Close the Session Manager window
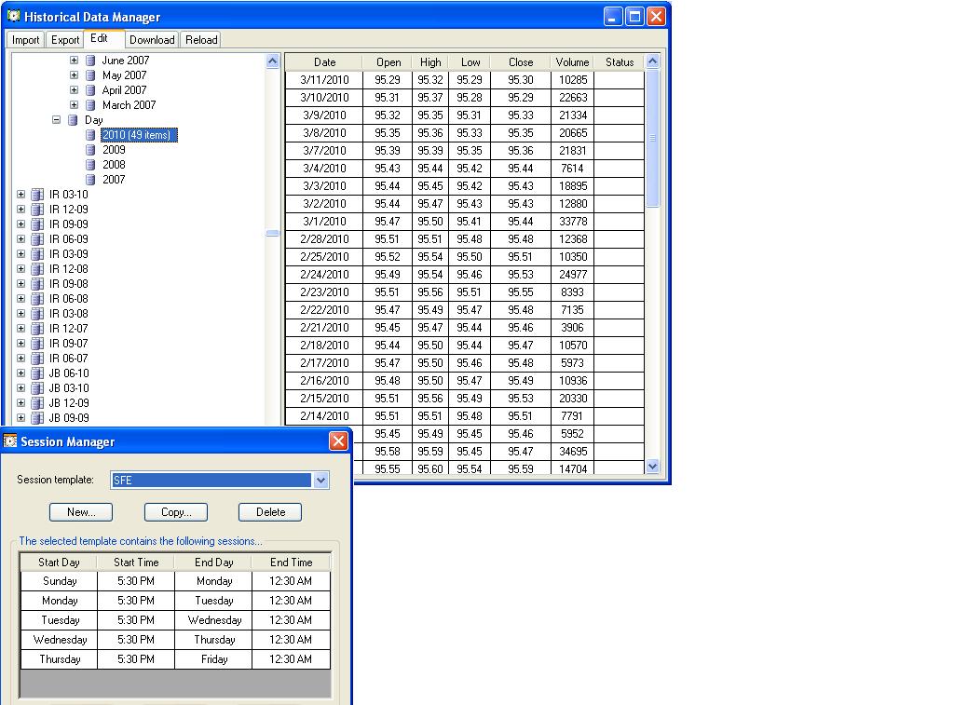Viewport: 954px width, 705px height. click(x=338, y=441)
